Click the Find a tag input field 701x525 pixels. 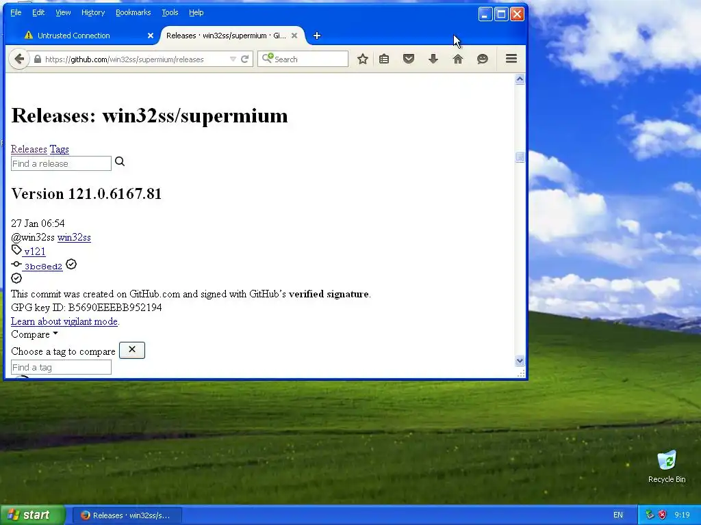61,367
